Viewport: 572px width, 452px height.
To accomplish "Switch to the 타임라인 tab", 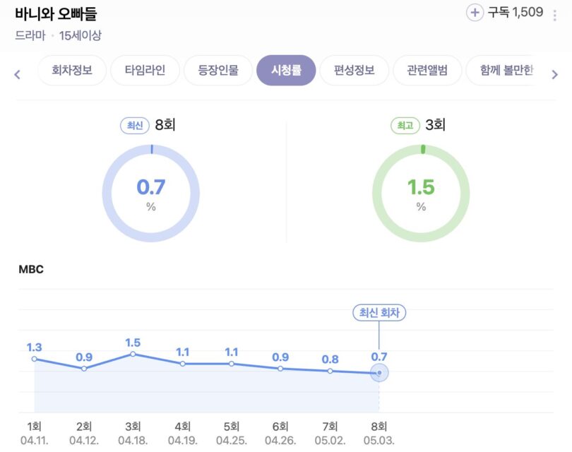I will 145,71.
